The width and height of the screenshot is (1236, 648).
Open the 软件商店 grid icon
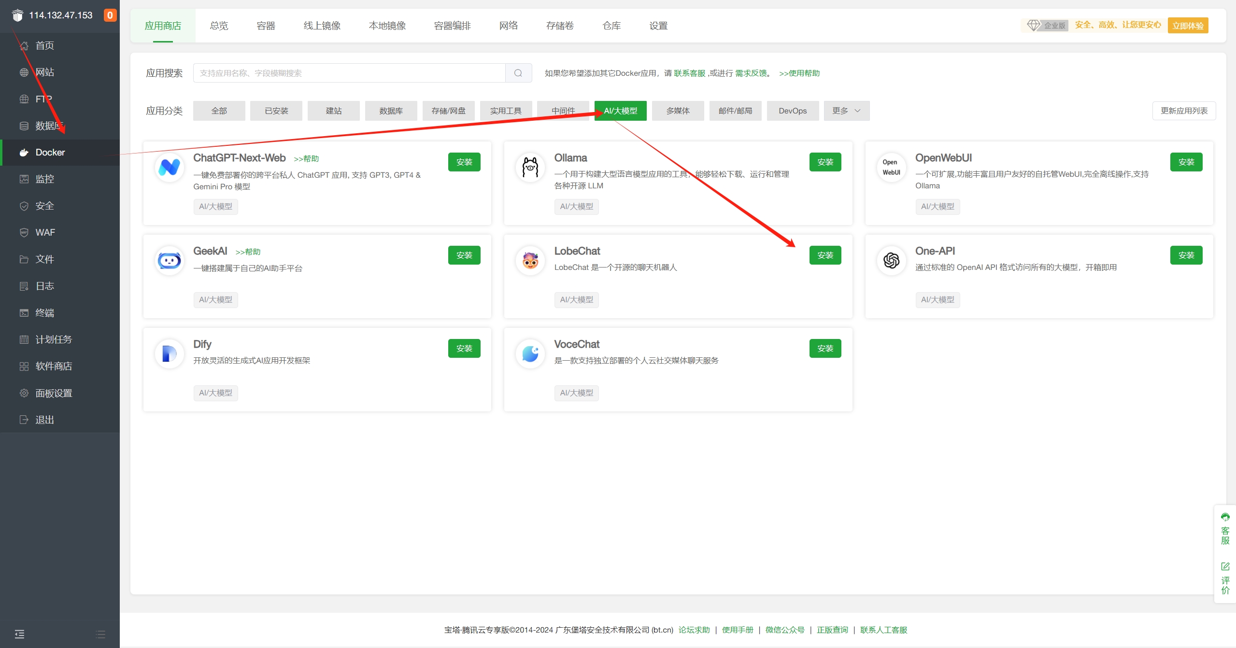pos(24,366)
